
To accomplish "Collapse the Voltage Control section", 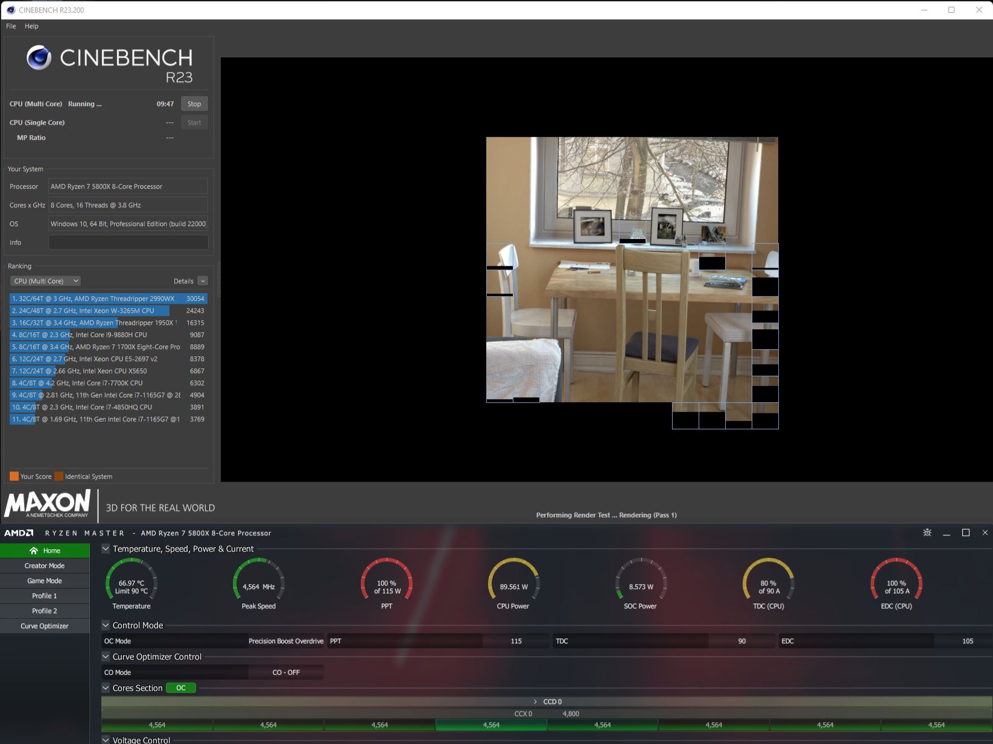I will coord(106,740).
